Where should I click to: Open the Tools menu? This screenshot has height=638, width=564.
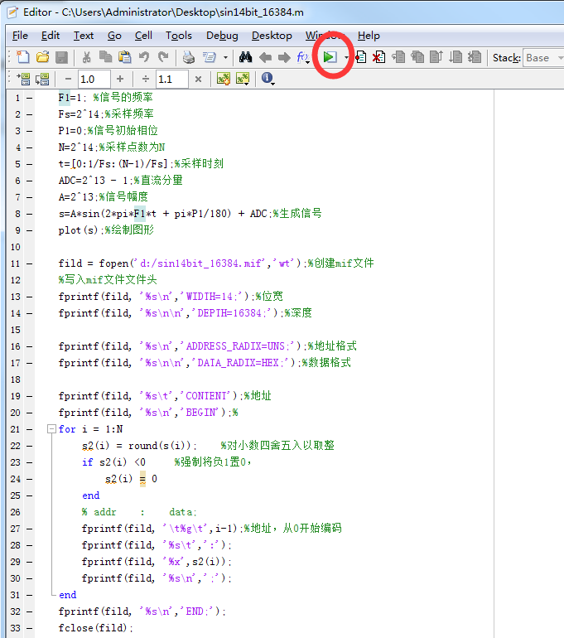click(x=179, y=36)
